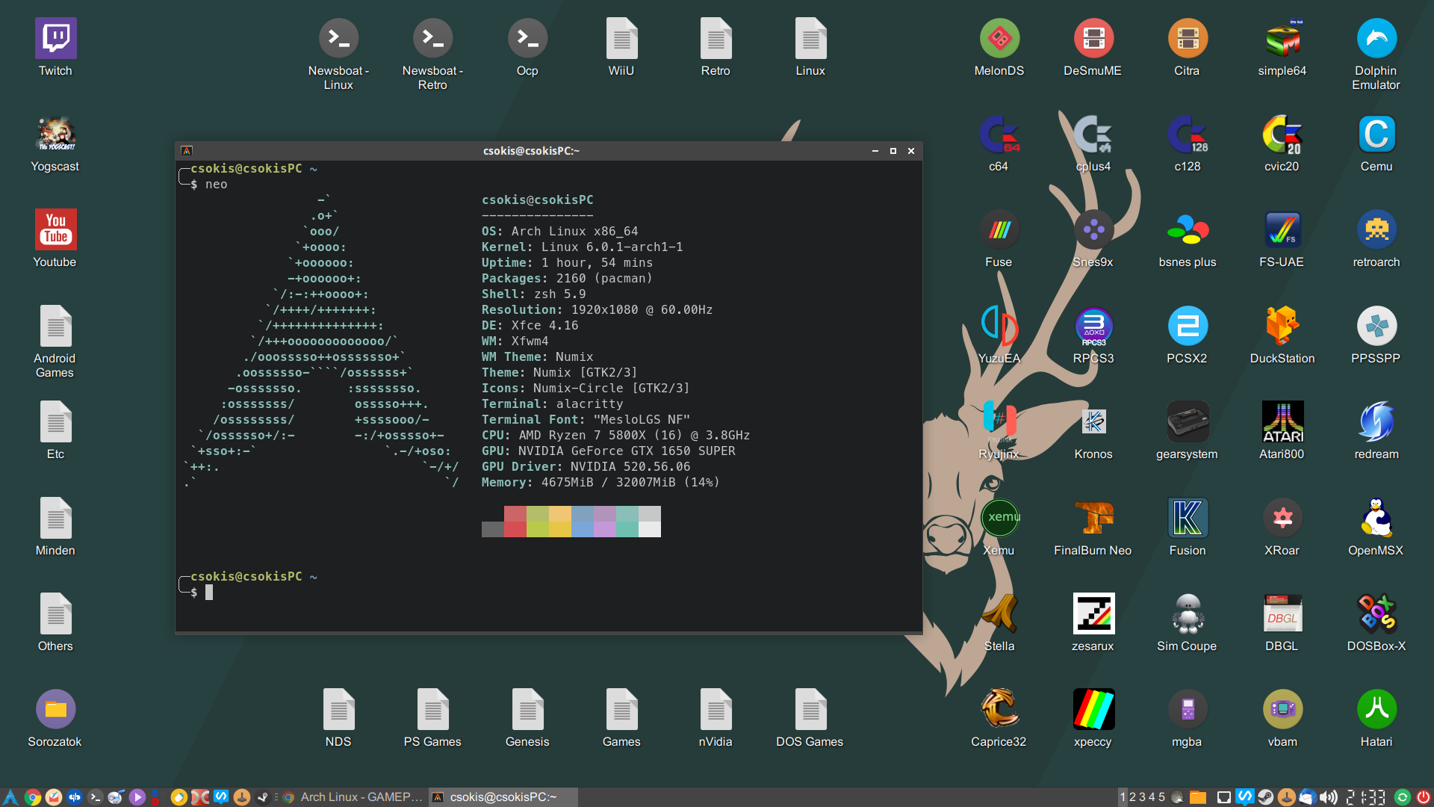Open the cvic20 emulator icon
Viewport: 1434px width, 807px height.
(1282, 134)
